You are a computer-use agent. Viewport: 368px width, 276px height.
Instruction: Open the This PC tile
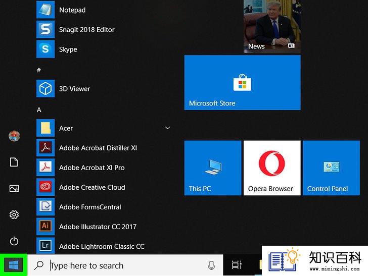[x=213, y=168]
